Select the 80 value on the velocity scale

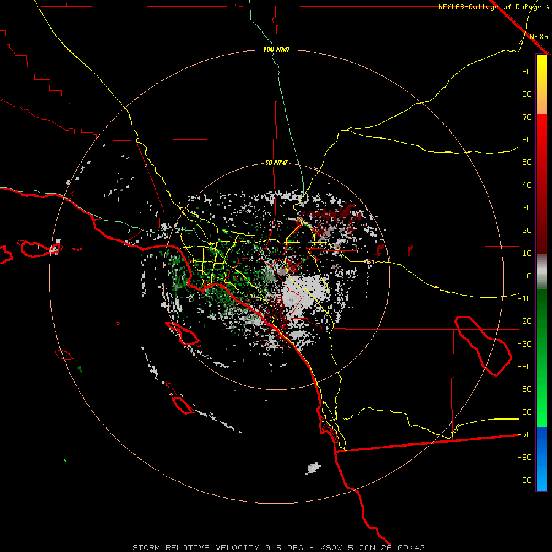[x=527, y=94]
